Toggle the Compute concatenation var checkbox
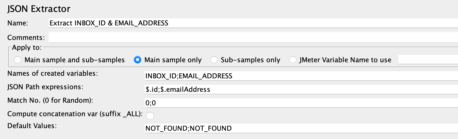458x139 pixels. pos(150,115)
